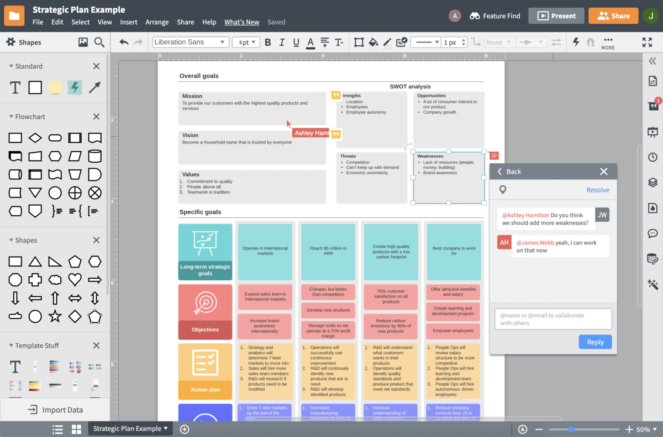Select the Text shape in Standard section
The image size is (663, 437).
point(15,87)
